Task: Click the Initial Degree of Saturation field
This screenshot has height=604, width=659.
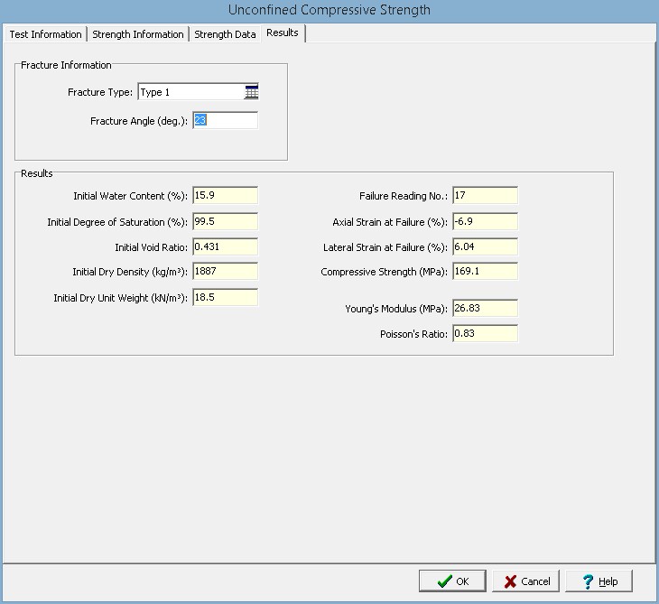Action: [225, 222]
